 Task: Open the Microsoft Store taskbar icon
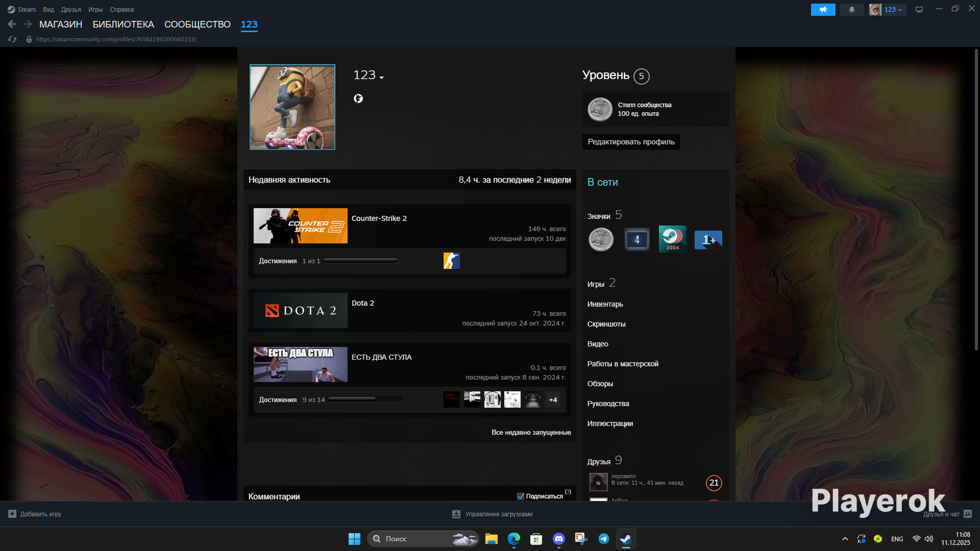pos(536,539)
